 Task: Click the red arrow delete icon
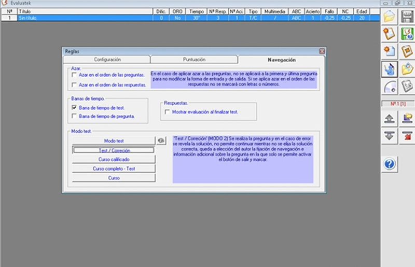point(407,136)
